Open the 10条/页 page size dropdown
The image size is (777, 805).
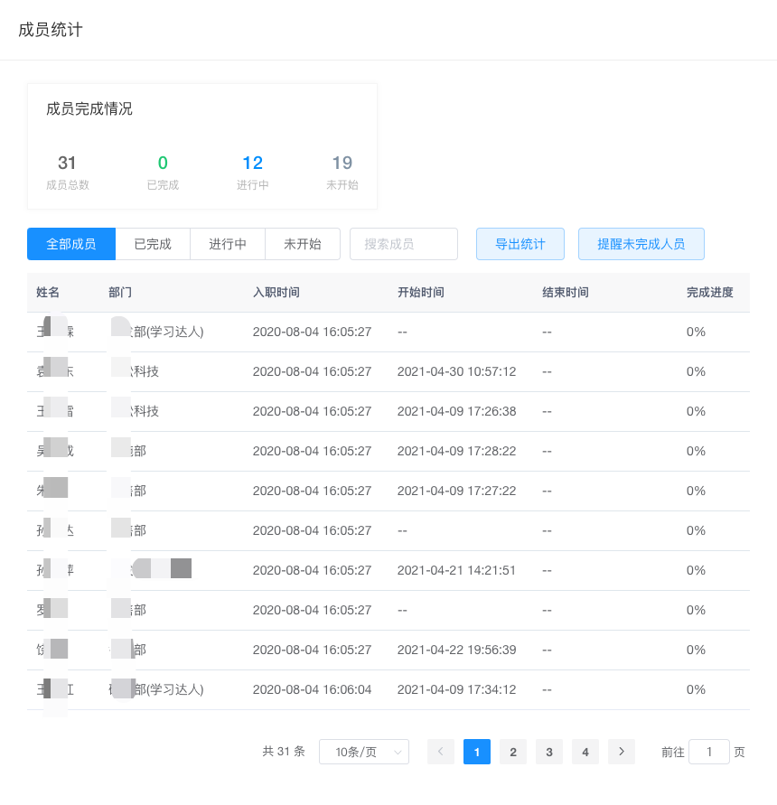click(x=363, y=752)
